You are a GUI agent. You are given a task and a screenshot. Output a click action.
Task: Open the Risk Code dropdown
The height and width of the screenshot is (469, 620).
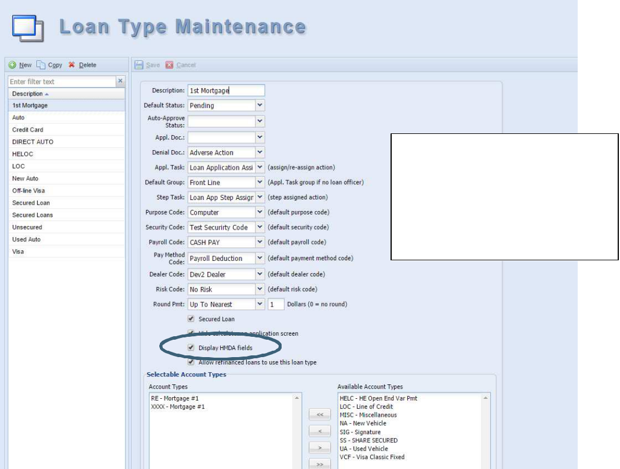click(x=260, y=289)
